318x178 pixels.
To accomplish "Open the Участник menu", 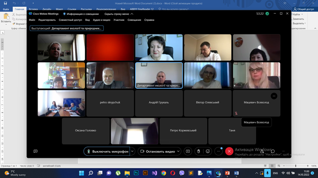I will coord(119,20).
